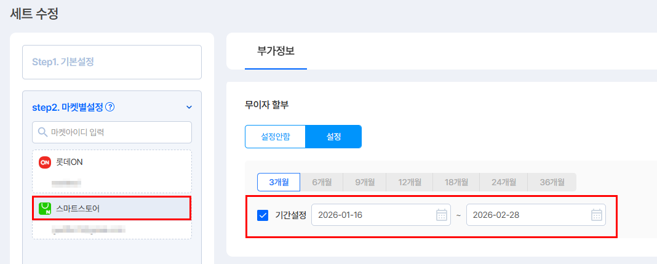657x264 pixels.
Task: Uncheck the 기간설정 checkbox
Action: pyautogui.click(x=263, y=215)
